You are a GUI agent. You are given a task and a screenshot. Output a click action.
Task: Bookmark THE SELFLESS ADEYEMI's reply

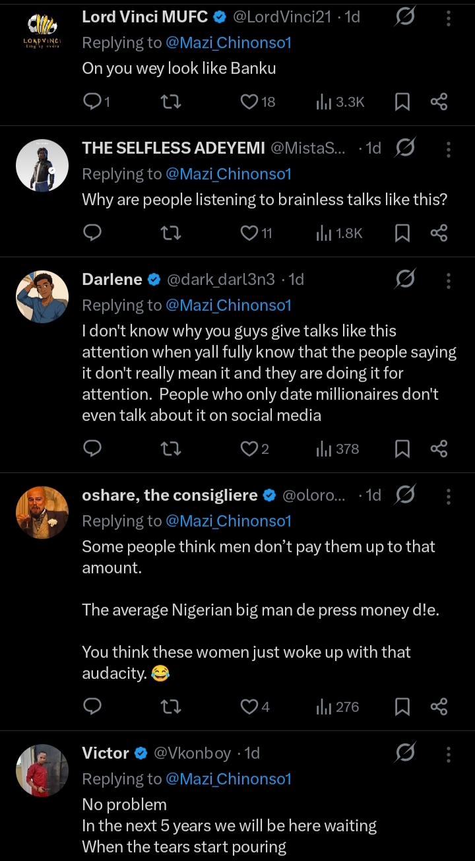tap(402, 233)
